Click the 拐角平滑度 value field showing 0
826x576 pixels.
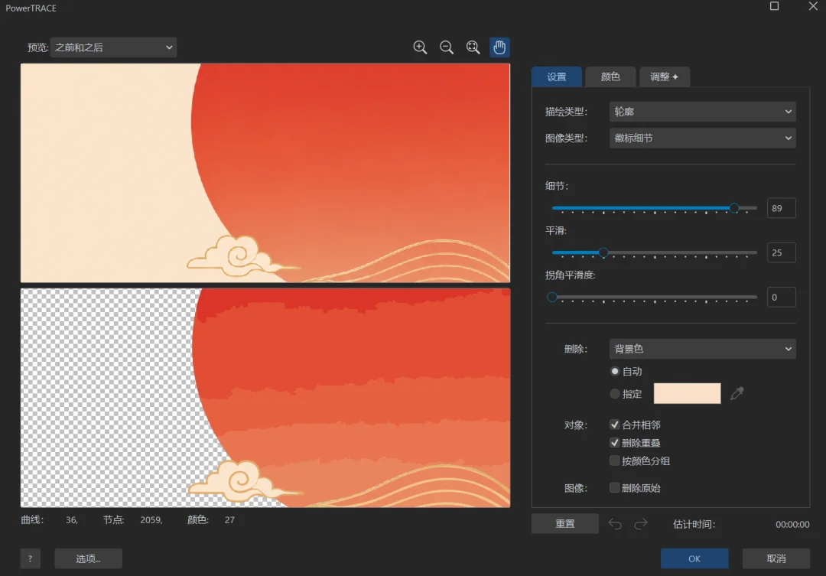pos(781,298)
